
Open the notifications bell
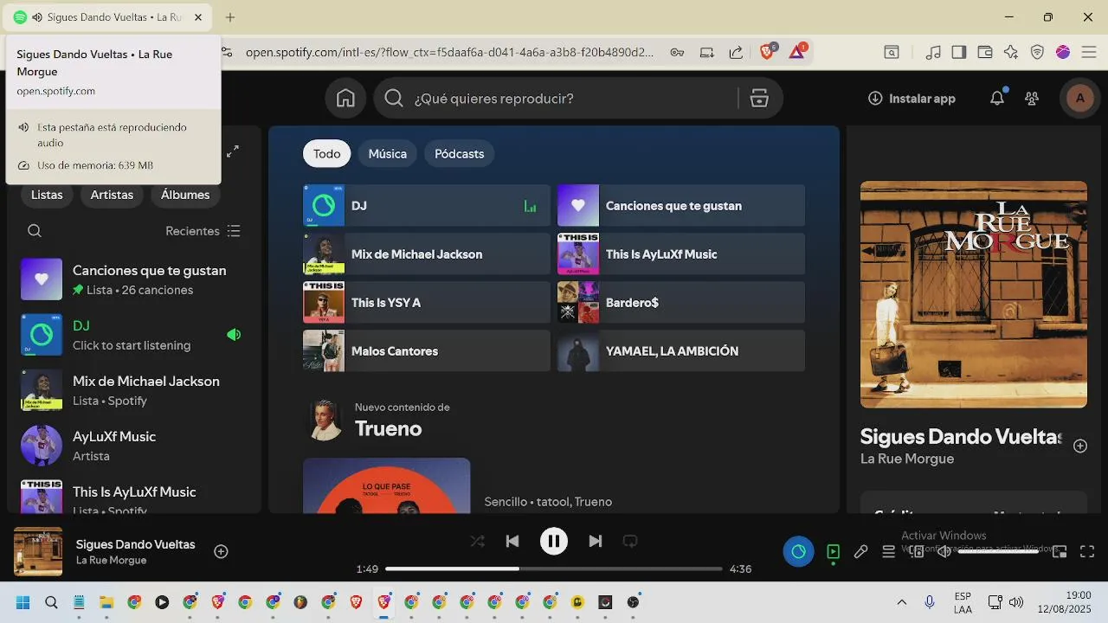[997, 99]
